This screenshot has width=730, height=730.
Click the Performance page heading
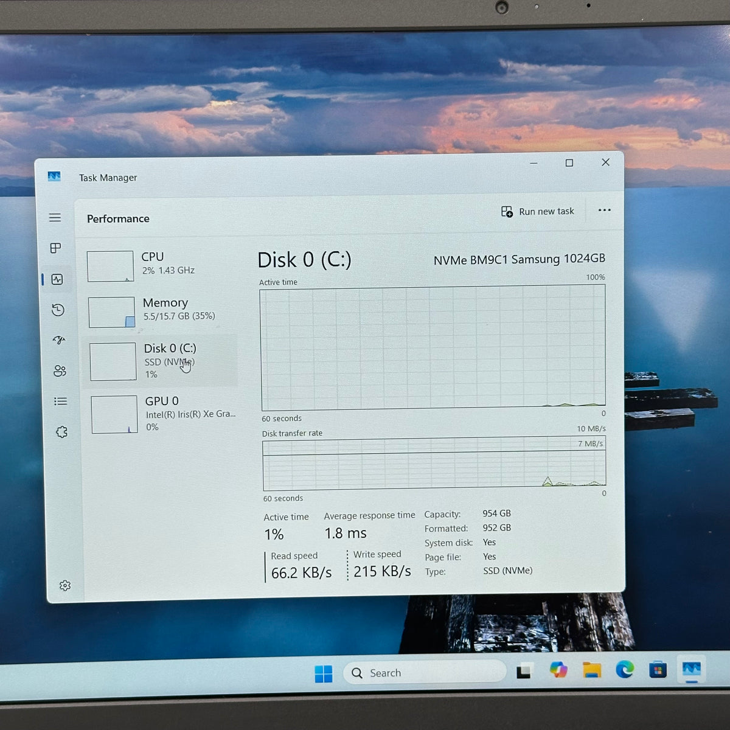[x=118, y=218]
